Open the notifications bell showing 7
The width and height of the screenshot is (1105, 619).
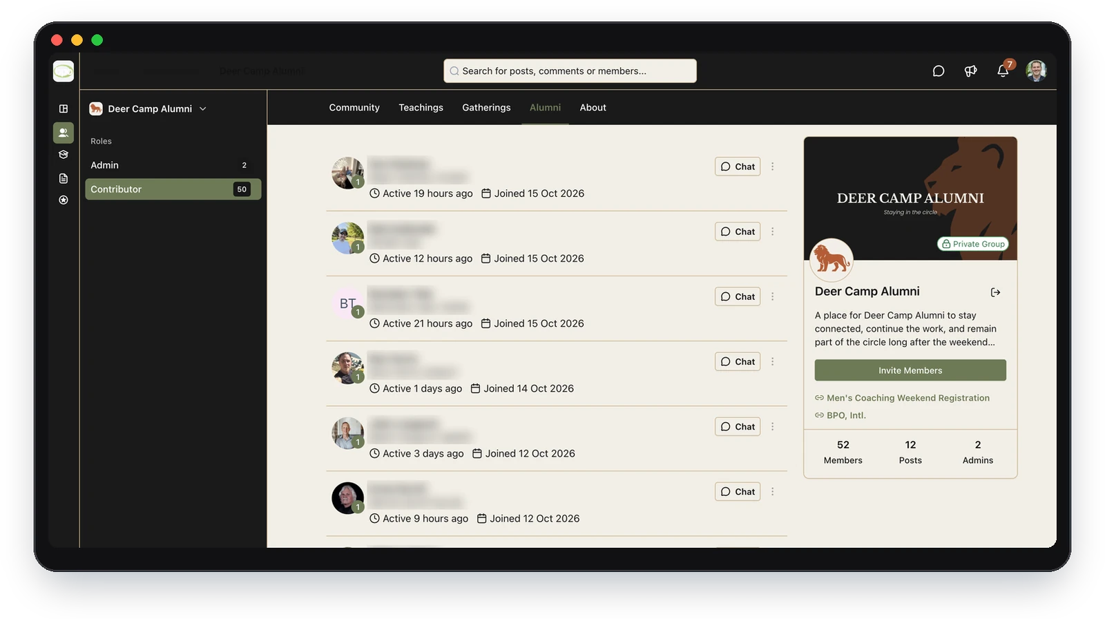click(1003, 70)
